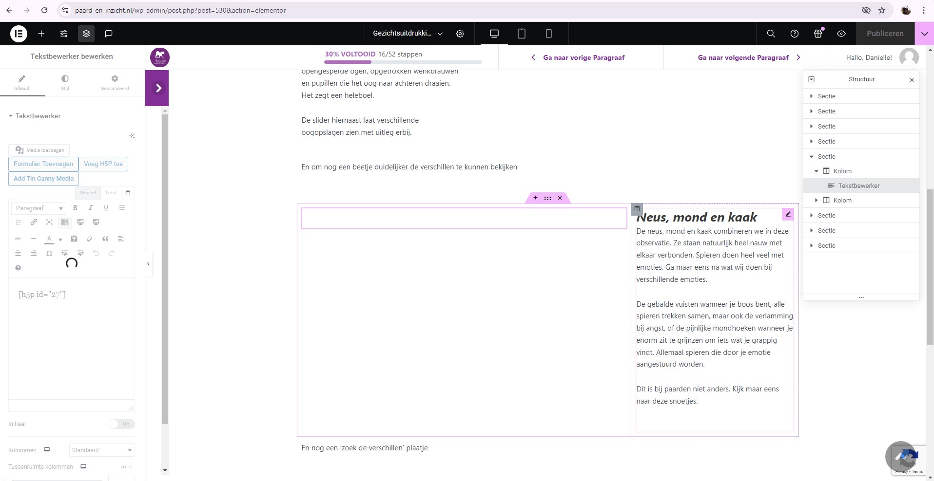
Task: Align text left
Action: pyautogui.click(x=121, y=239)
